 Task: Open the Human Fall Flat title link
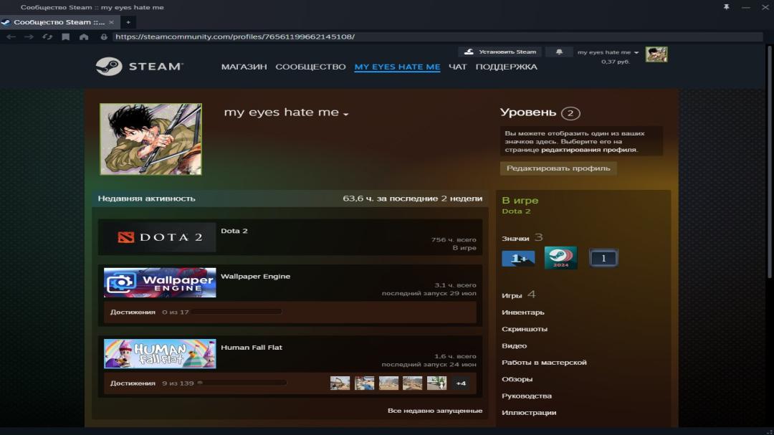252,347
